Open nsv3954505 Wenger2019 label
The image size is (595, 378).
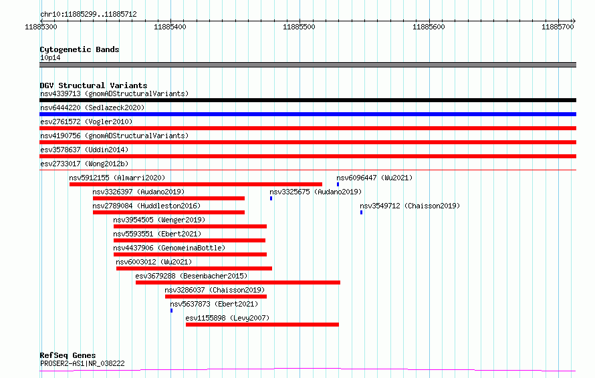click(x=159, y=220)
